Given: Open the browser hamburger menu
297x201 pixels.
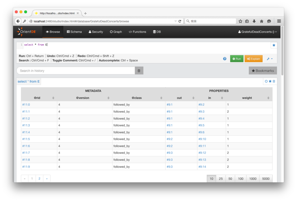Looking at the screenshot, I should (279, 21).
